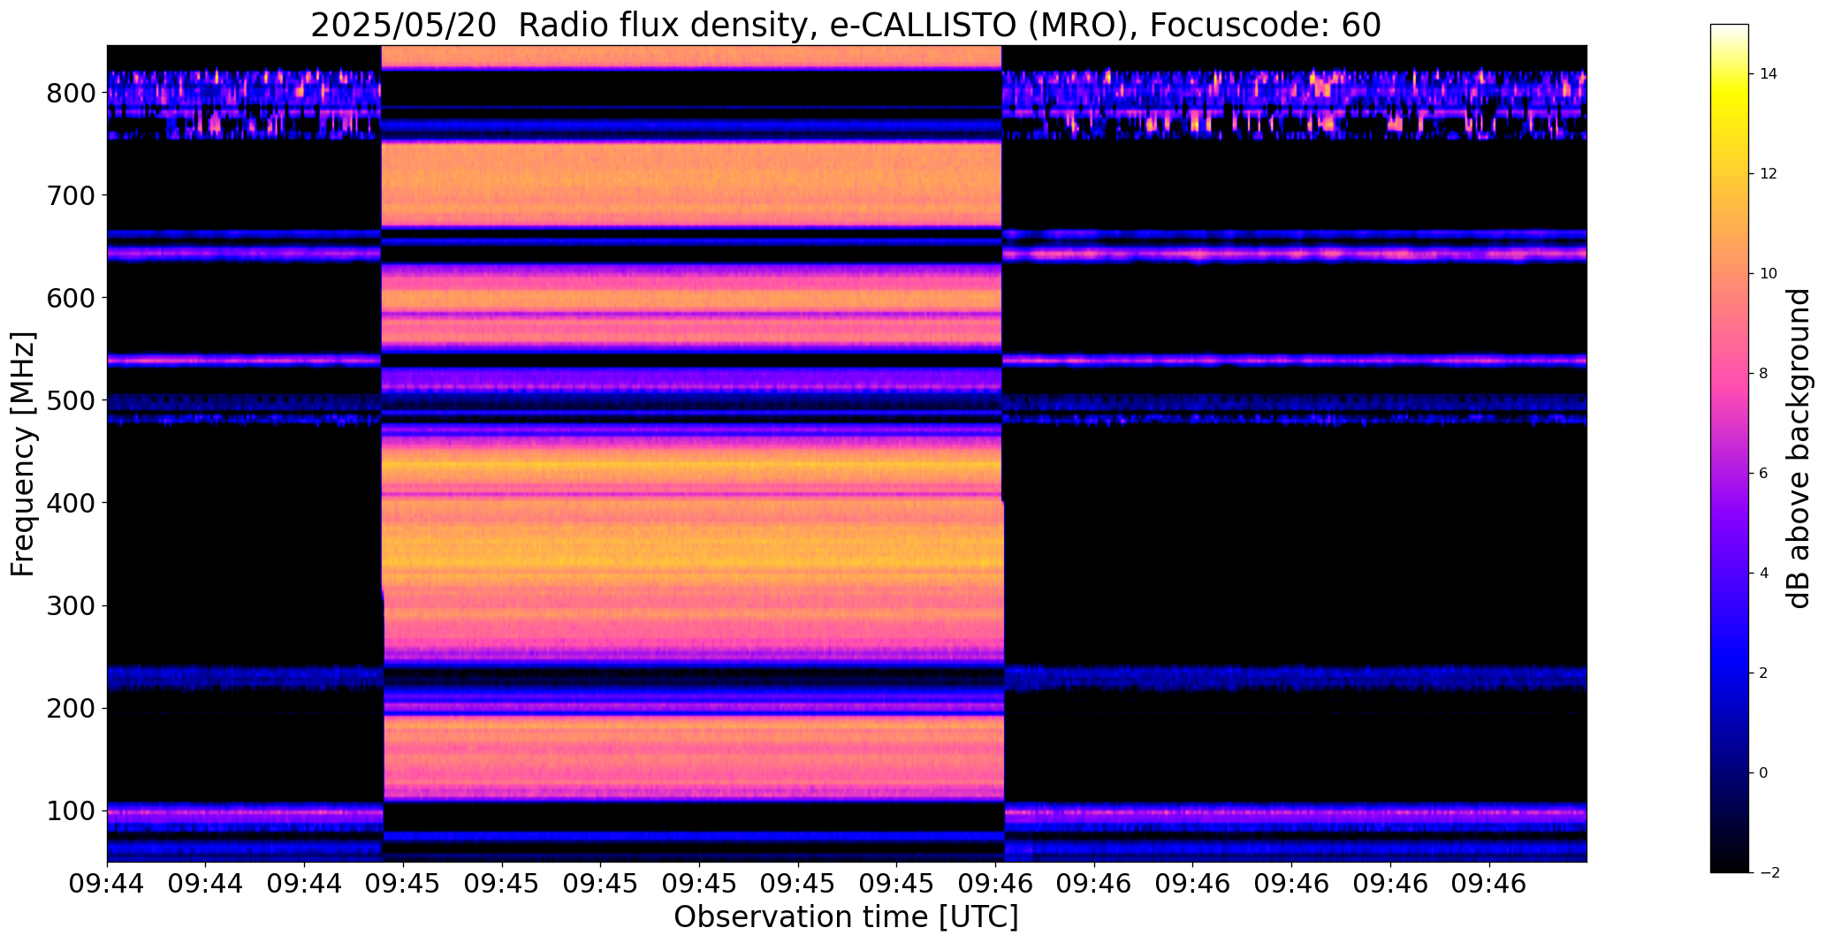Click the colorbar tick label 10
The width and height of the screenshot is (1826, 943).
pyautogui.click(x=1769, y=273)
